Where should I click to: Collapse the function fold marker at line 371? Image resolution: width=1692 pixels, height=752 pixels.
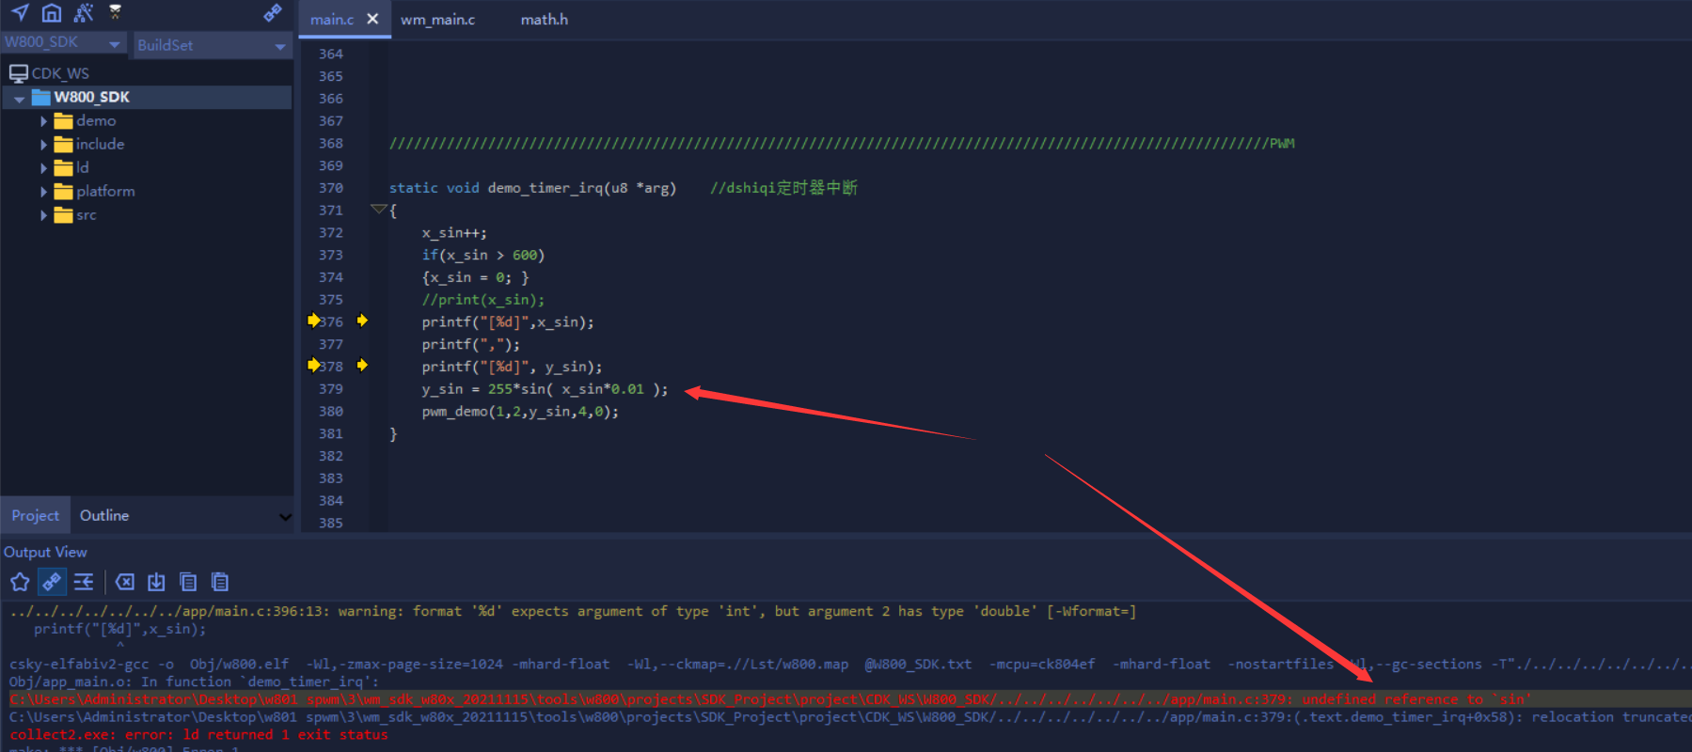click(x=378, y=210)
